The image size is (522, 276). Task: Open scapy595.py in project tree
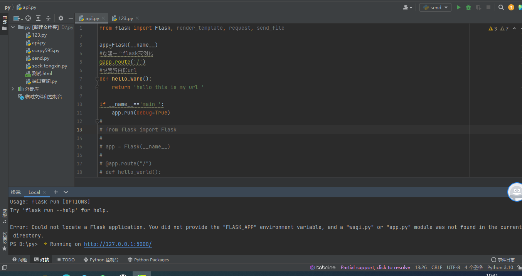click(45, 50)
